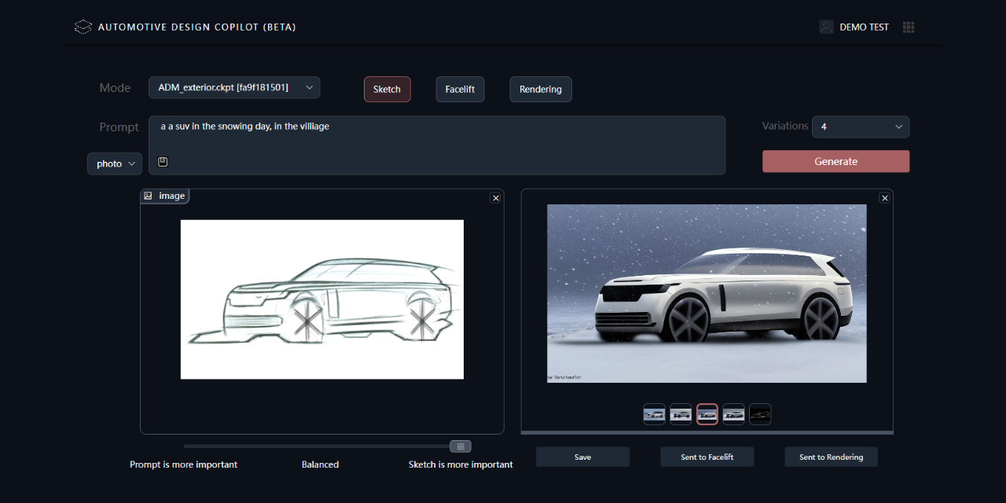Set slider toward Sketch is more important

[x=460, y=464]
